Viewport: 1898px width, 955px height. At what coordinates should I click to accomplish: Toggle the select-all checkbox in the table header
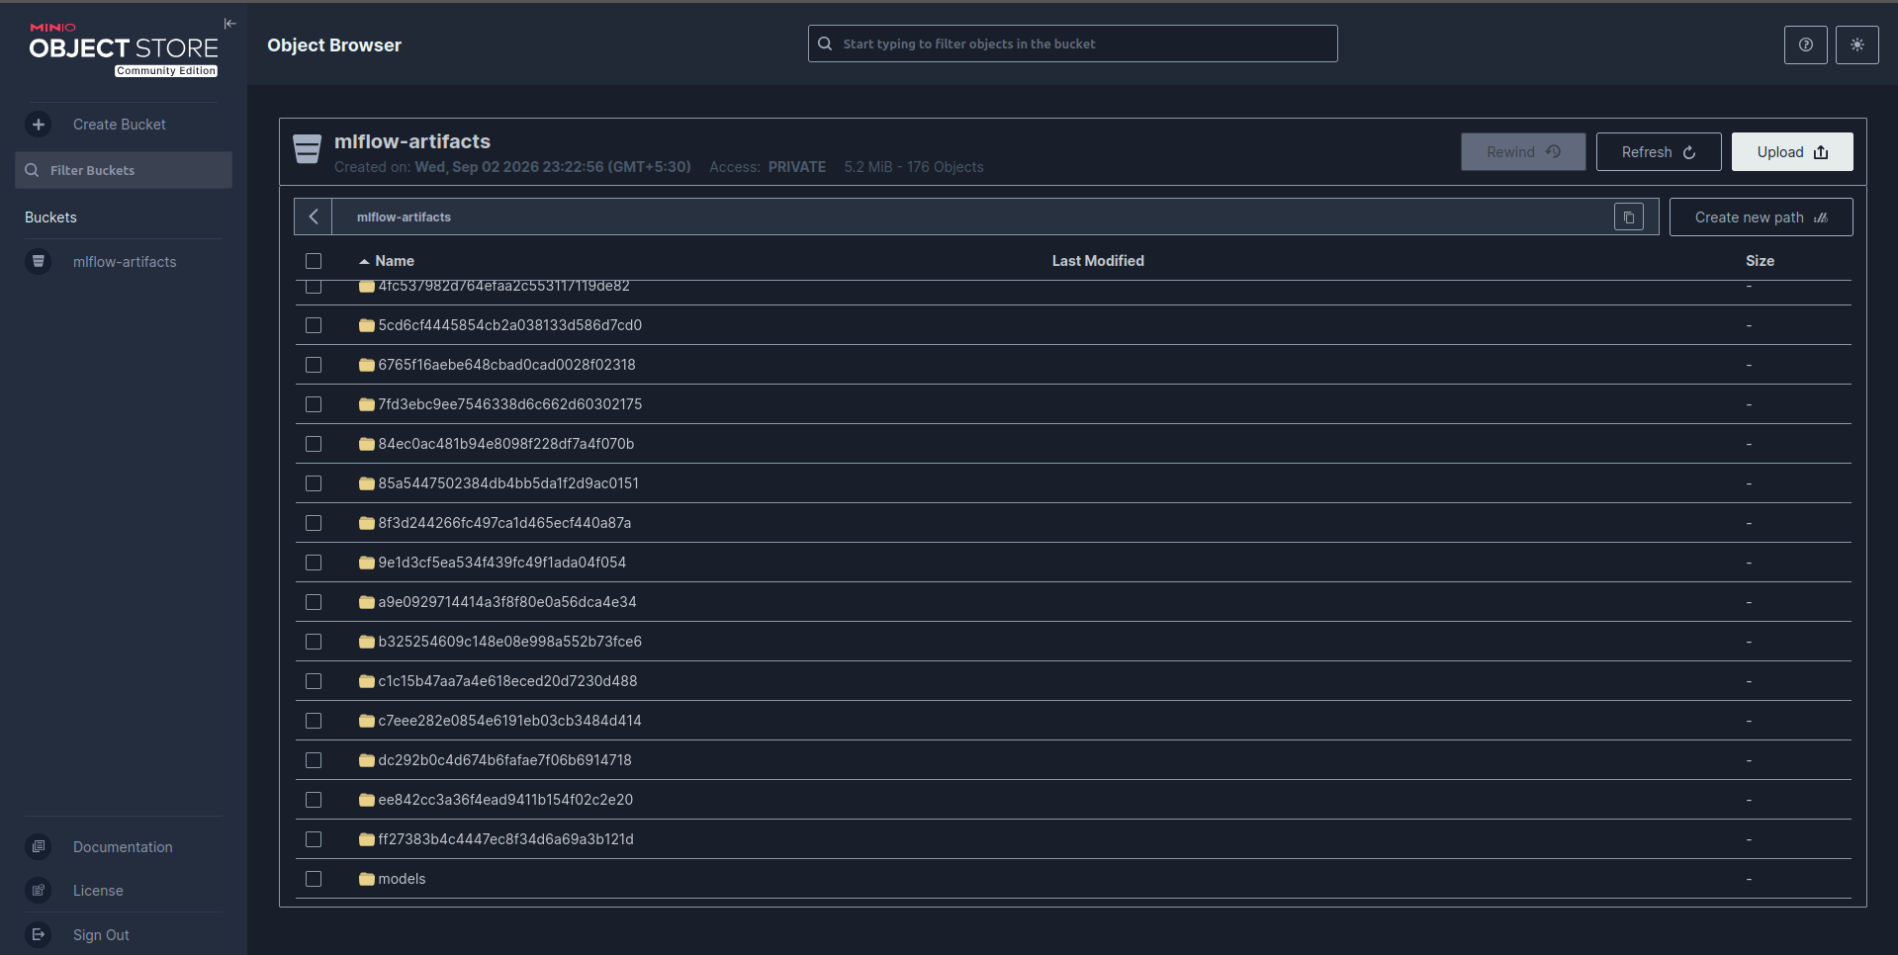(314, 261)
